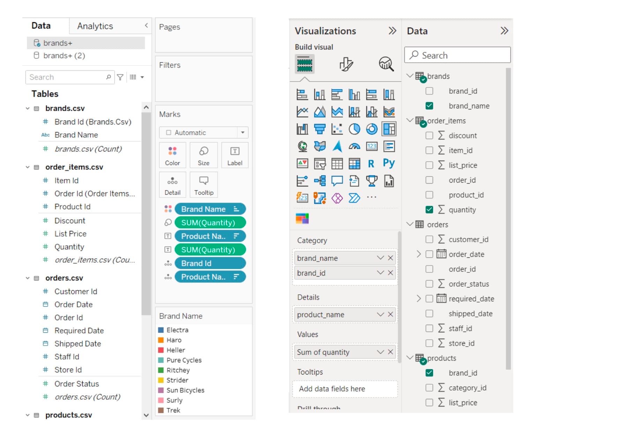Click the Tooltip marks card button
The height and width of the screenshot is (448, 628).
203,185
